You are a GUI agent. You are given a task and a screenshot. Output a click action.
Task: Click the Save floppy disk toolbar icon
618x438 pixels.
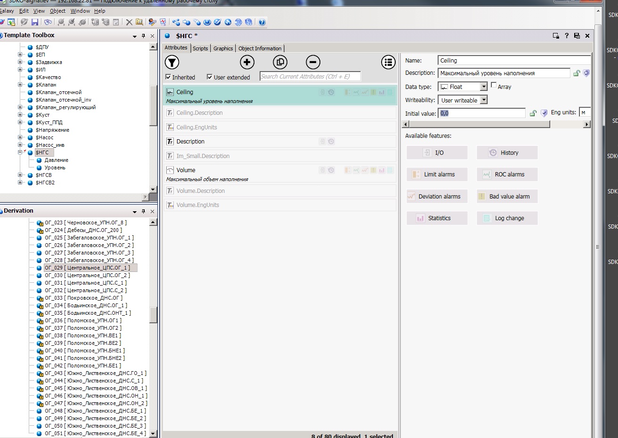tap(35, 22)
